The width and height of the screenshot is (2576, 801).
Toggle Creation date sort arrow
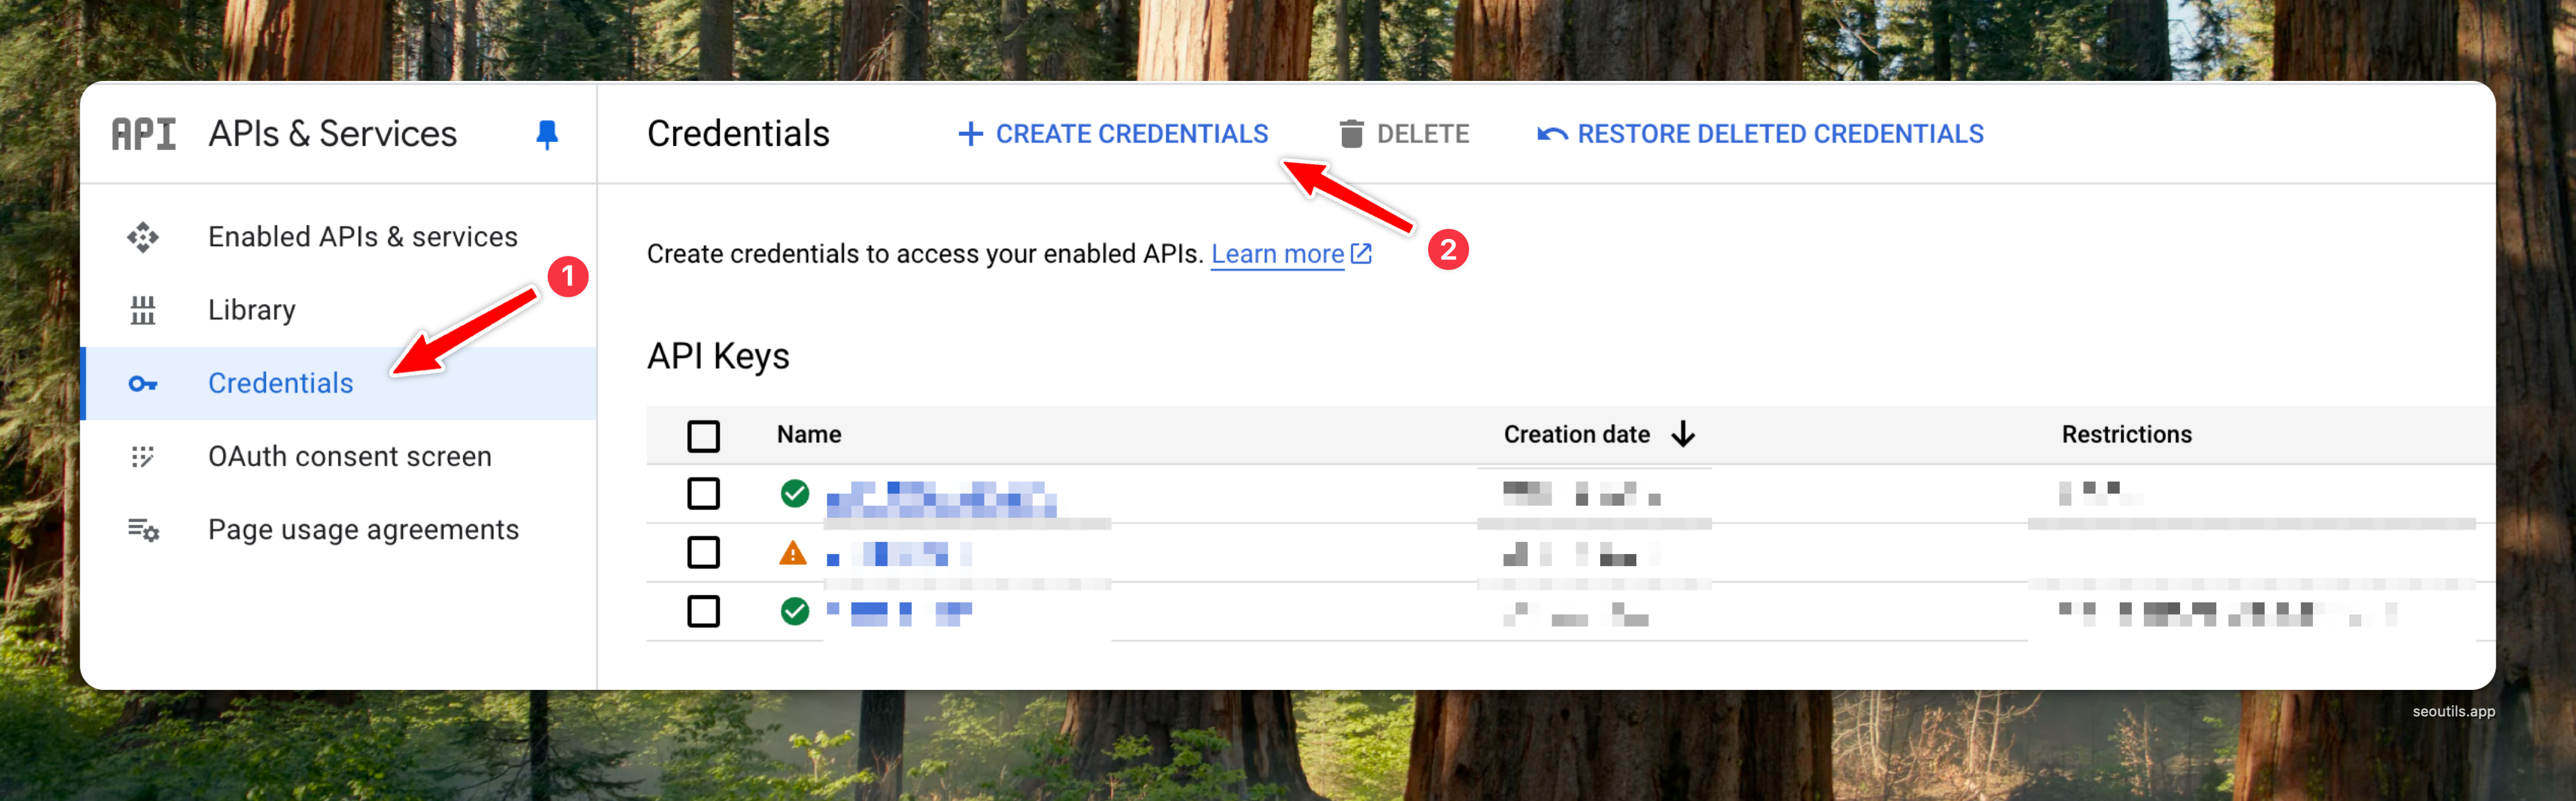tap(1683, 434)
